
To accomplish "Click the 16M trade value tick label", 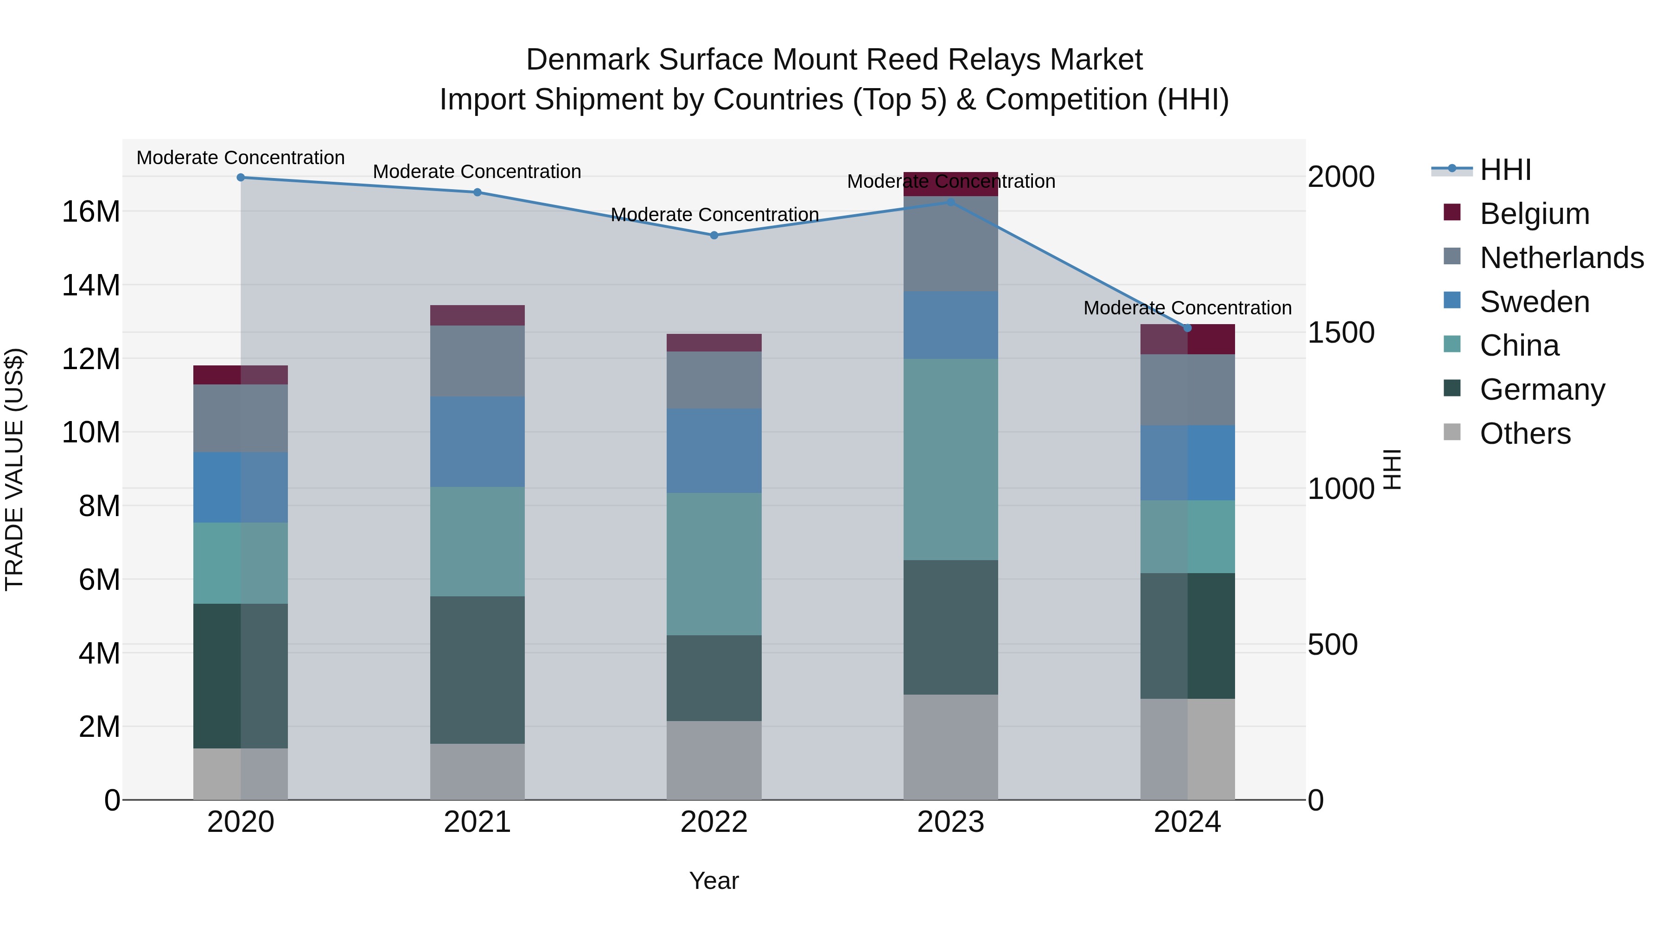I will click(91, 211).
